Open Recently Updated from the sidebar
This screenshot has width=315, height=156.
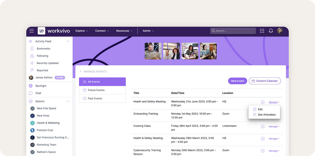click(x=47, y=63)
